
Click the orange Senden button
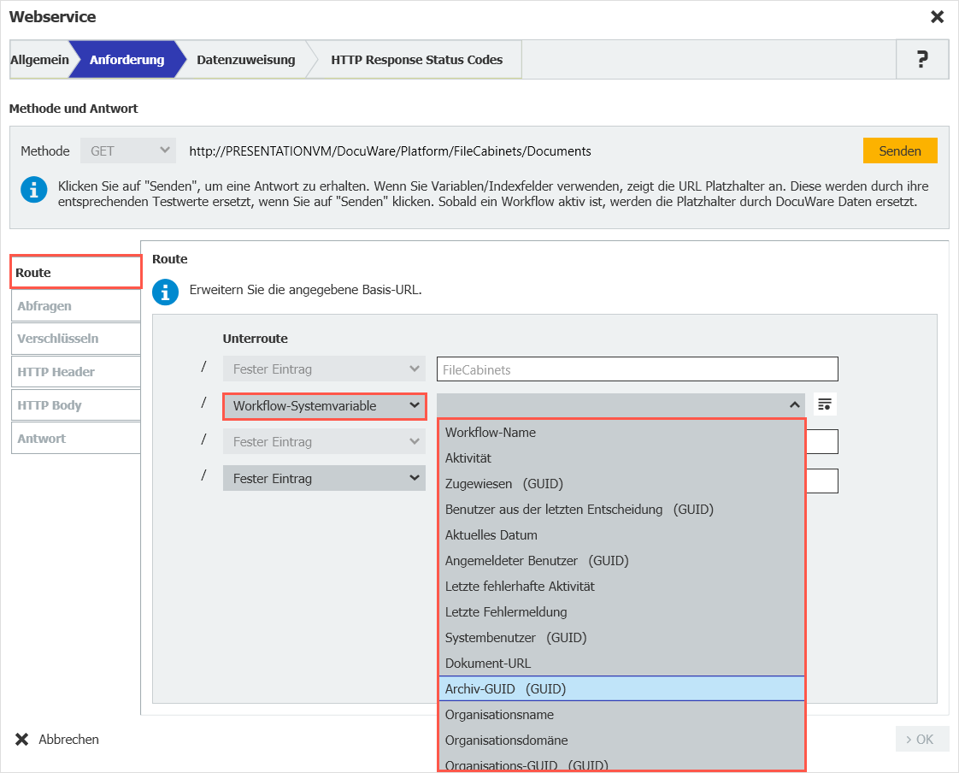(899, 150)
